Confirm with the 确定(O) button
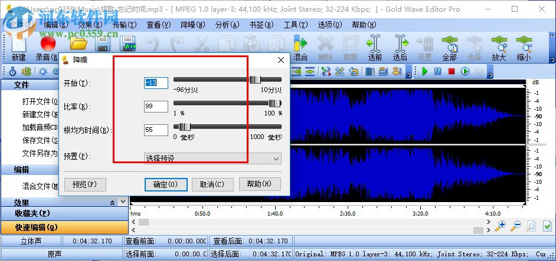Screen dimensions: 556x261 [x=166, y=184]
